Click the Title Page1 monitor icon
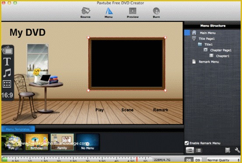 (x=194, y=38)
